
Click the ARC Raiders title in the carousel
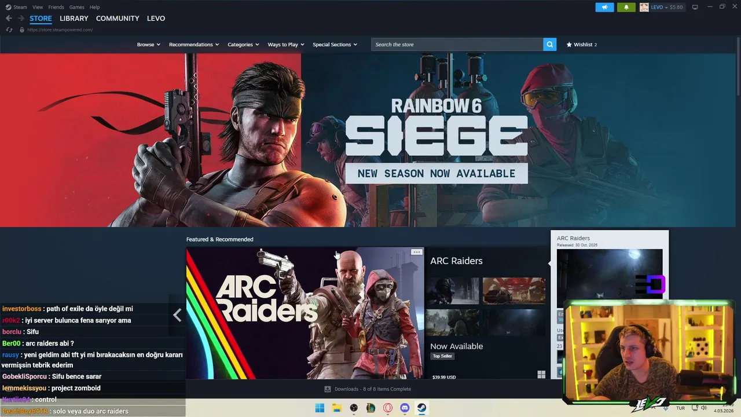[456, 261]
